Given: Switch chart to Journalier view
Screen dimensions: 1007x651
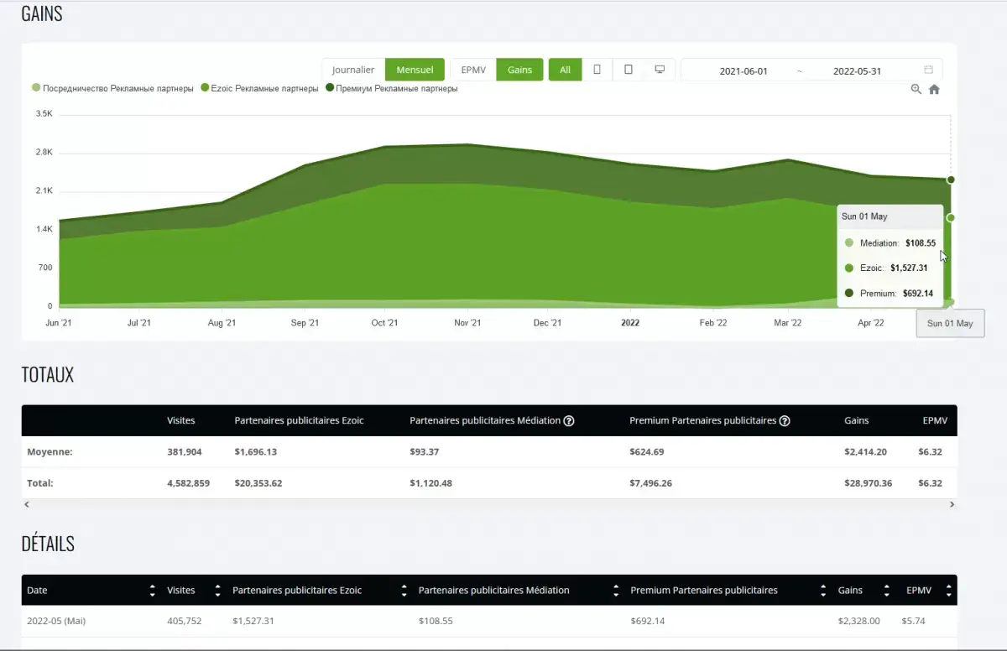Looking at the screenshot, I should point(353,70).
